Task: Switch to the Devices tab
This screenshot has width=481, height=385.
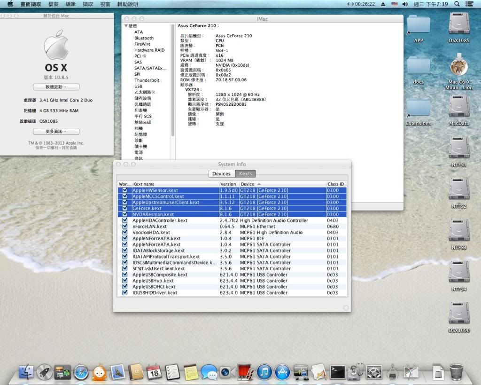Action: pos(221,173)
